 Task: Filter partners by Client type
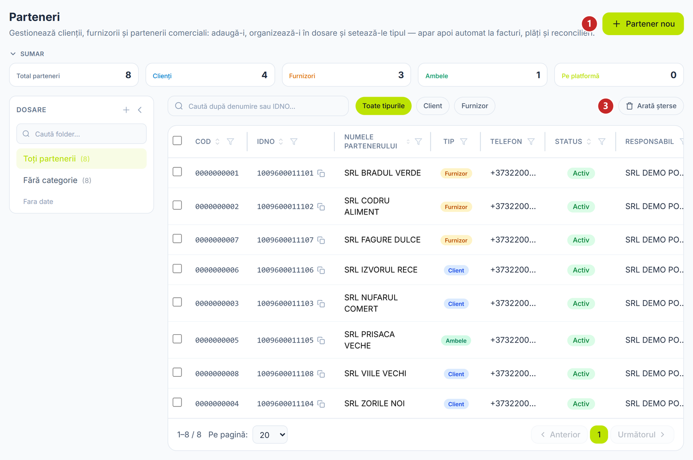click(x=433, y=106)
